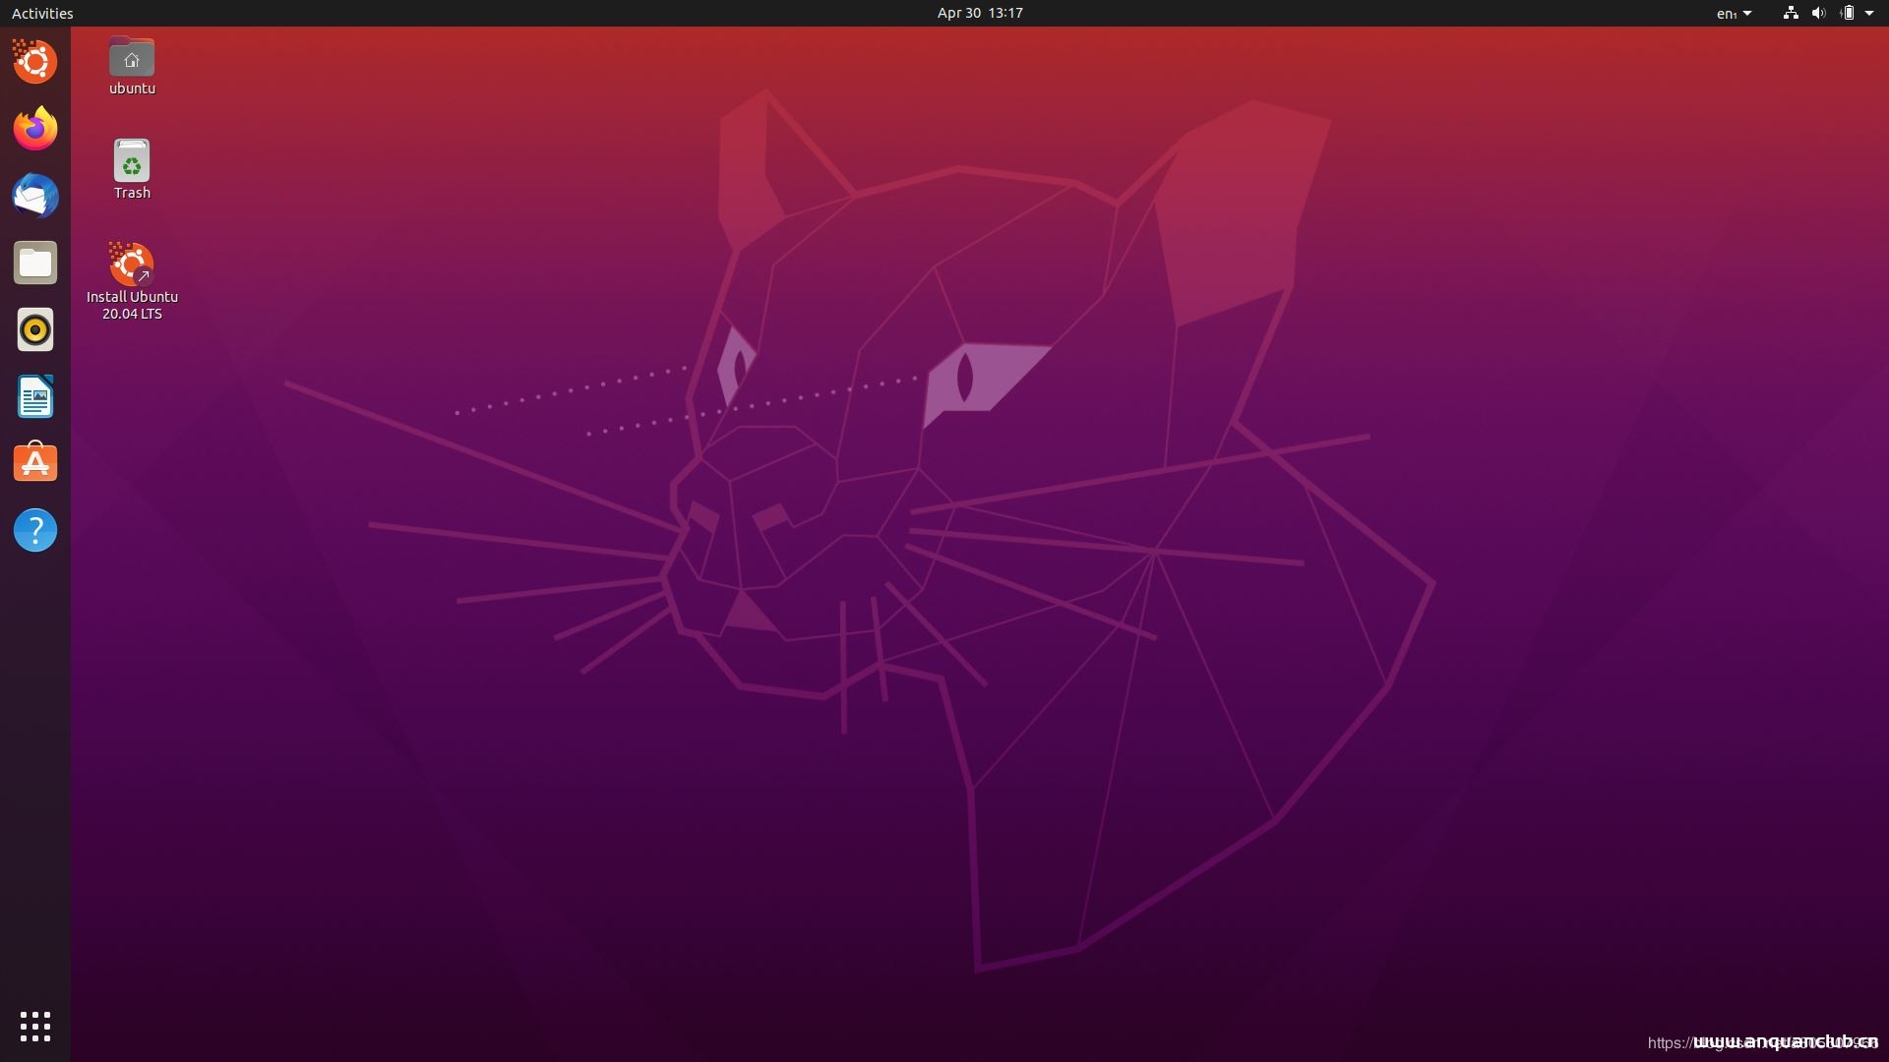Open the en keyboard layout menu

[x=1734, y=13]
